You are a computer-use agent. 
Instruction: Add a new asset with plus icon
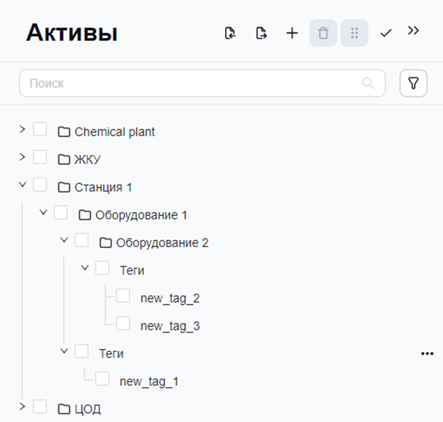pos(292,33)
